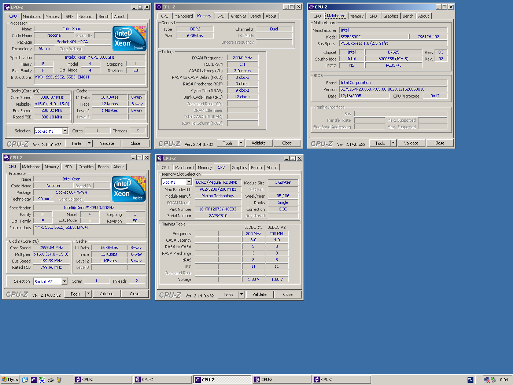513x385 pixels.
Task: Expand the Tools arrow in the Mainboard window
Action: (393, 143)
